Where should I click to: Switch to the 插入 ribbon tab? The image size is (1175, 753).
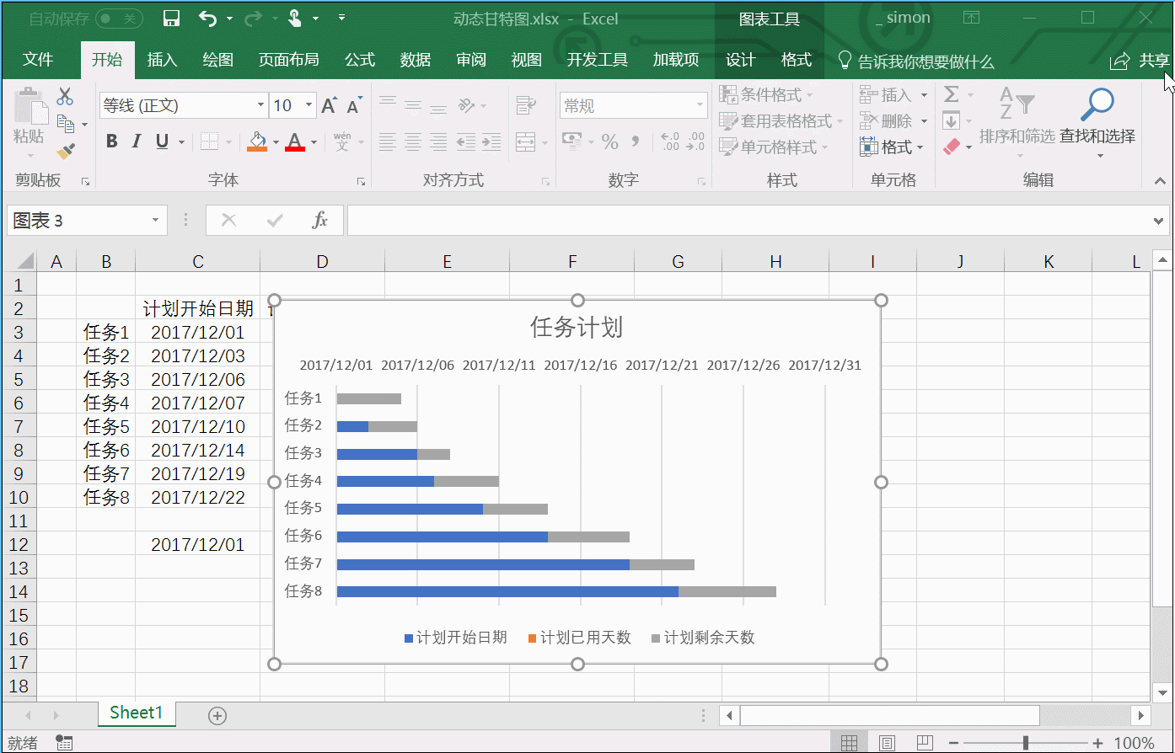162,59
